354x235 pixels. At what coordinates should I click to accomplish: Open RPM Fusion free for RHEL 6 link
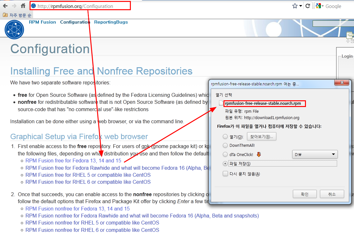pyautogui.click(x=88, y=182)
